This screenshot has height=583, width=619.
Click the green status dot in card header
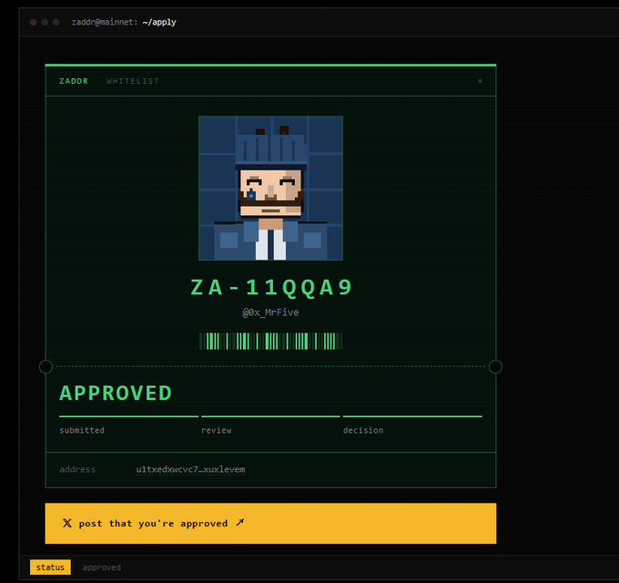coord(480,81)
